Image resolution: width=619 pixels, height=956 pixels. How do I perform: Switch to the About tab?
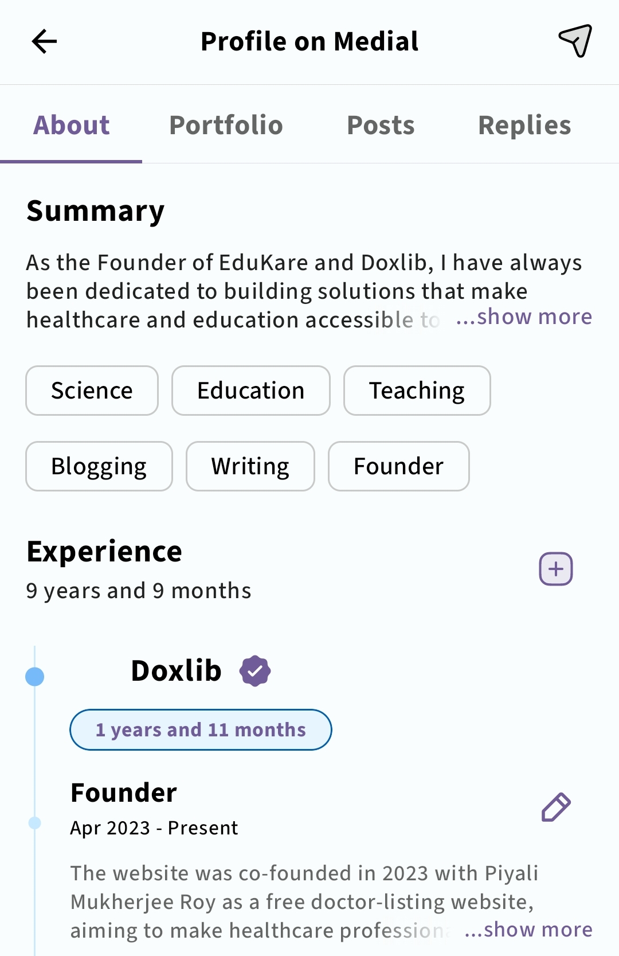72,125
